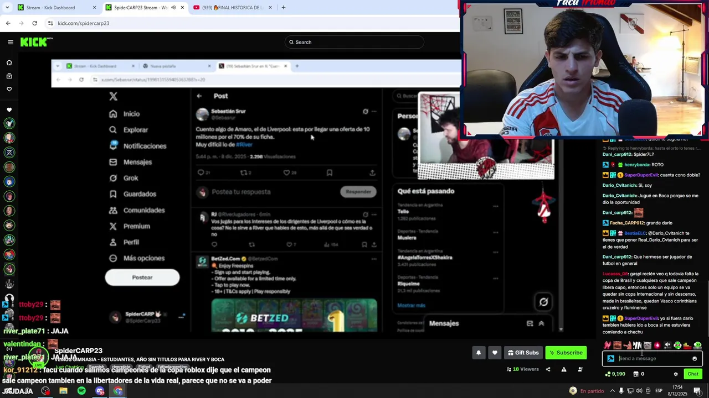Click the share stream icon
Screen dimensions: 709x398
point(548,369)
